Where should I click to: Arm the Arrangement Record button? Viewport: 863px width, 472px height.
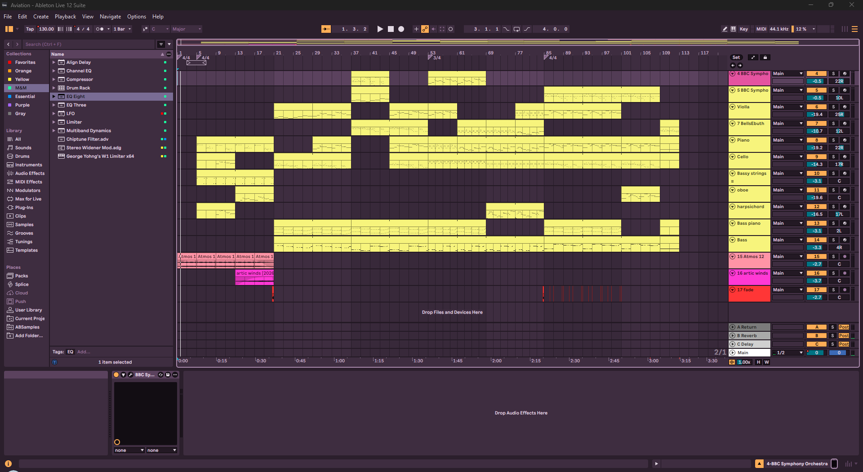coord(401,29)
